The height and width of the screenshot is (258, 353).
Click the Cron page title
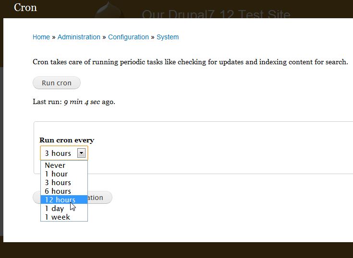coord(25,8)
